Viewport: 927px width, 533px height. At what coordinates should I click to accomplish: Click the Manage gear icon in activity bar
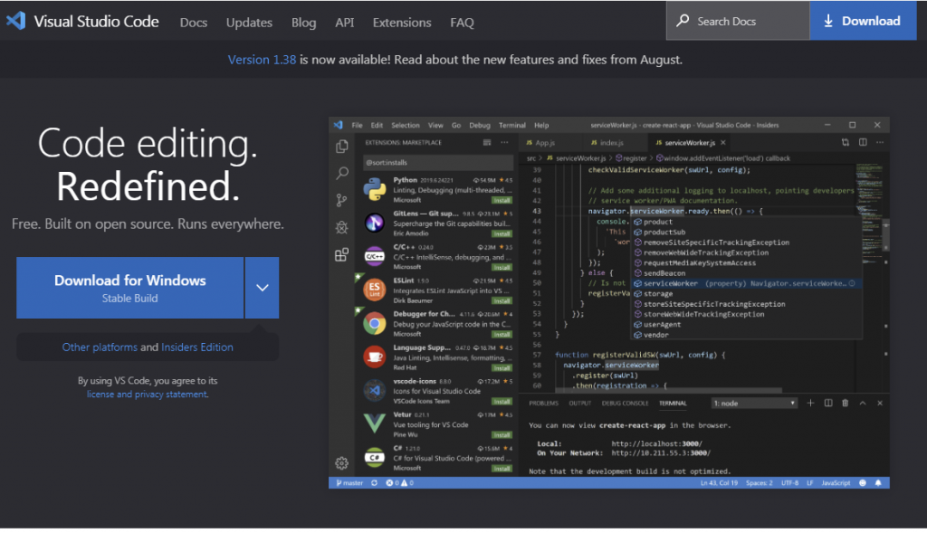341,462
